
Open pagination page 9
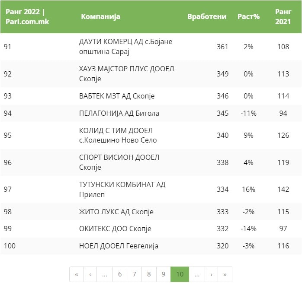coord(163,274)
